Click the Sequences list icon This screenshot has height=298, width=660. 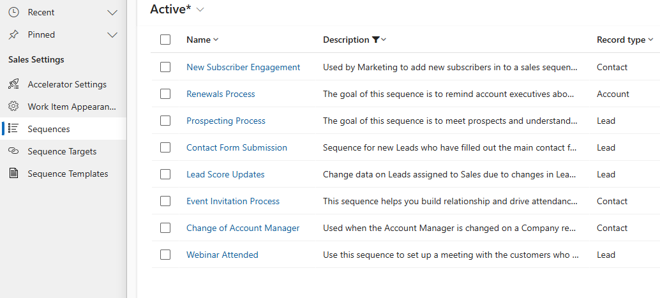(13, 129)
